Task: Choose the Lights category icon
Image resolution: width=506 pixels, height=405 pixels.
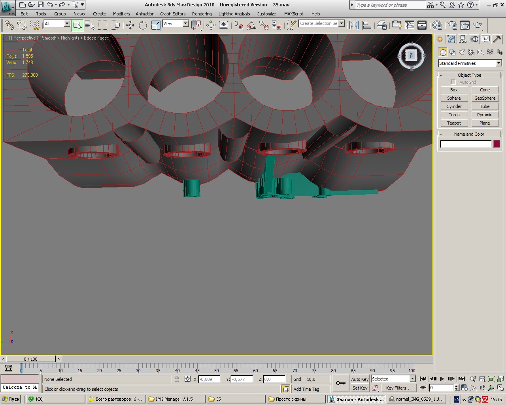Action: point(461,52)
